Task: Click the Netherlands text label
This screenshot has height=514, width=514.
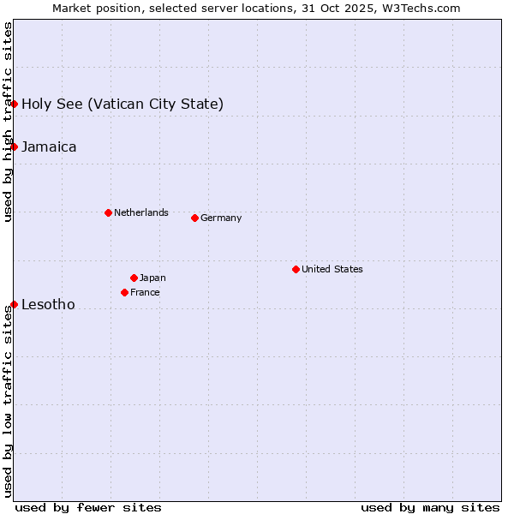Action: point(140,212)
